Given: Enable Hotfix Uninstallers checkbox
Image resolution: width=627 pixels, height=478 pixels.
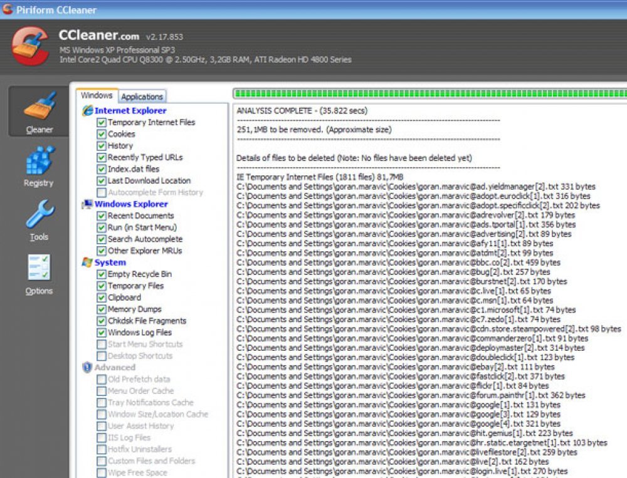Looking at the screenshot, I should [102, 449].
